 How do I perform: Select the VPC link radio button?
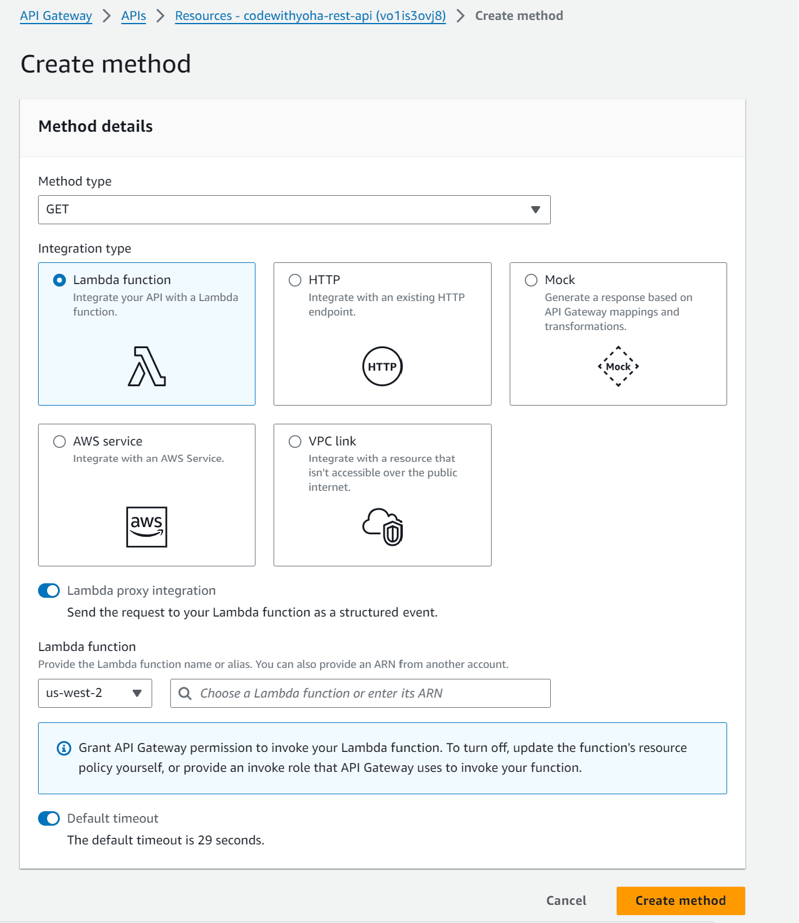click(295, 441)
